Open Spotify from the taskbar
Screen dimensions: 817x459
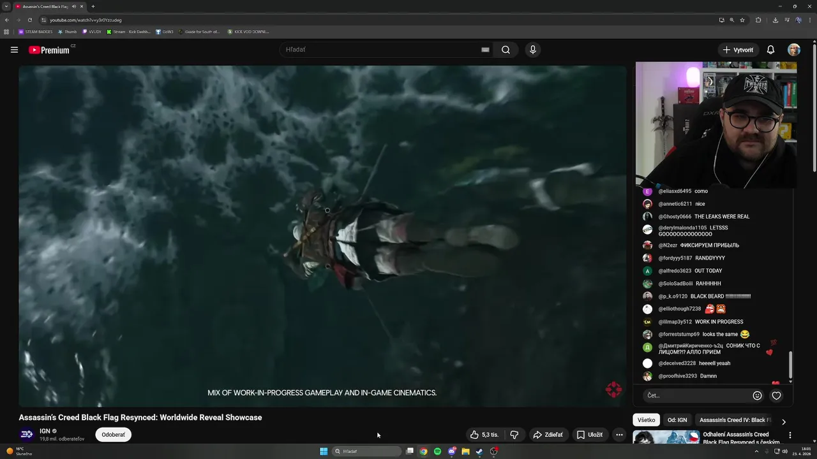click(437, 451)
